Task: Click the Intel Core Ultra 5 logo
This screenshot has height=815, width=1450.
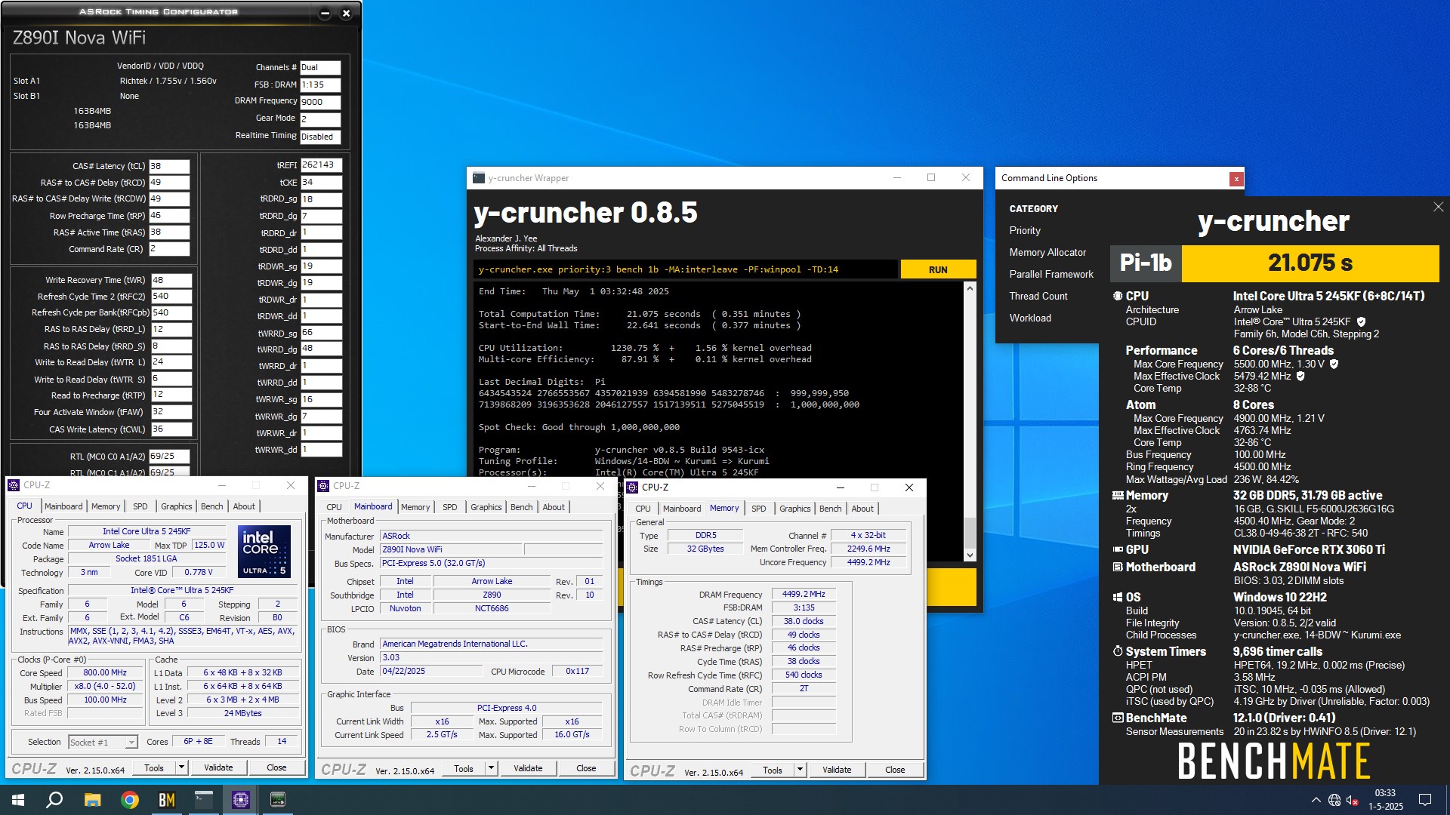Action: coord(264,552)
